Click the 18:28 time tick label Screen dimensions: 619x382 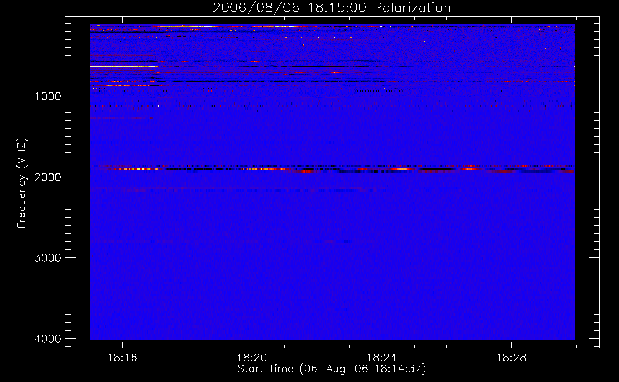point(511,358)
